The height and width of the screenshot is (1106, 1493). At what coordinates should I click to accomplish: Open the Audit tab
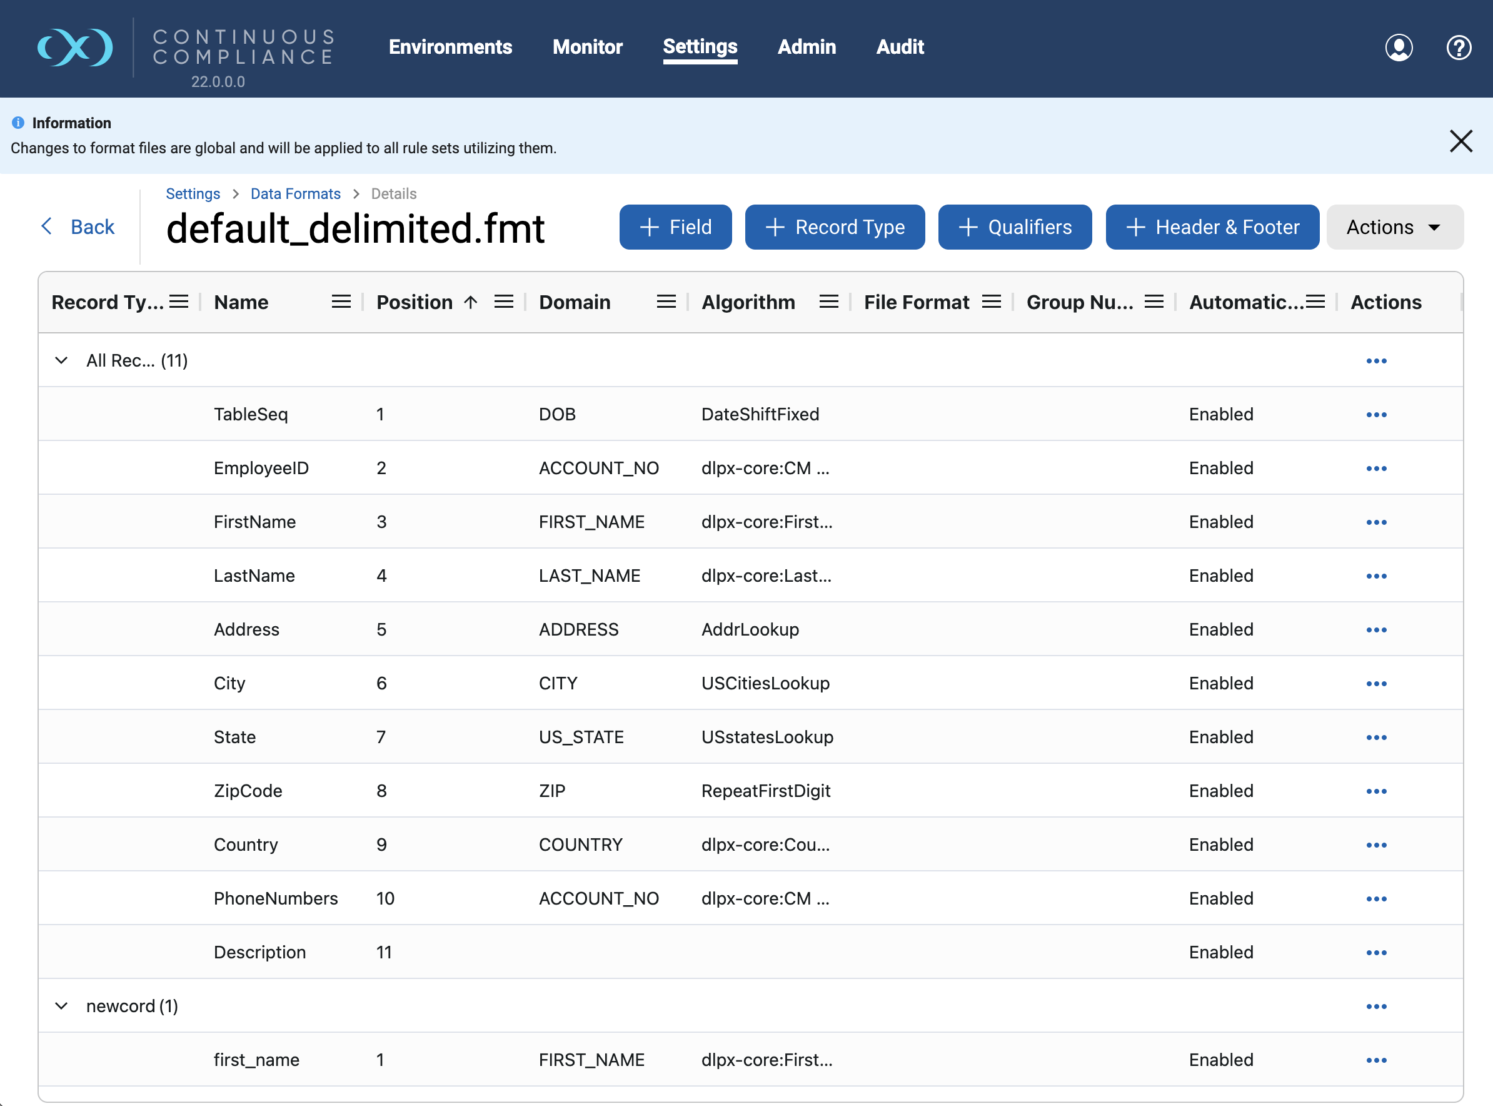pyautogui.click(x=900, y=47)
